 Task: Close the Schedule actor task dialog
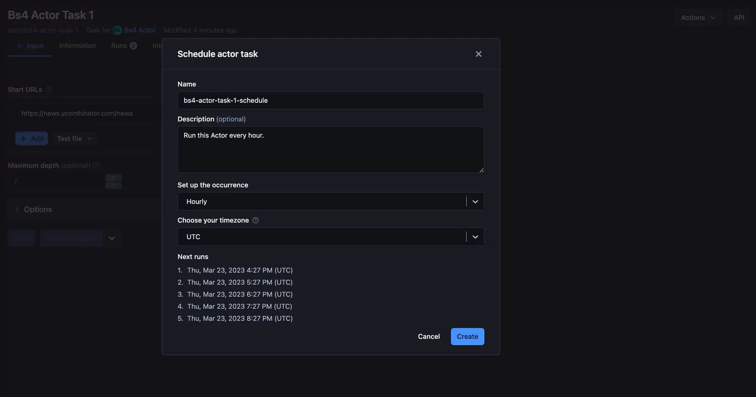point(478,54)
